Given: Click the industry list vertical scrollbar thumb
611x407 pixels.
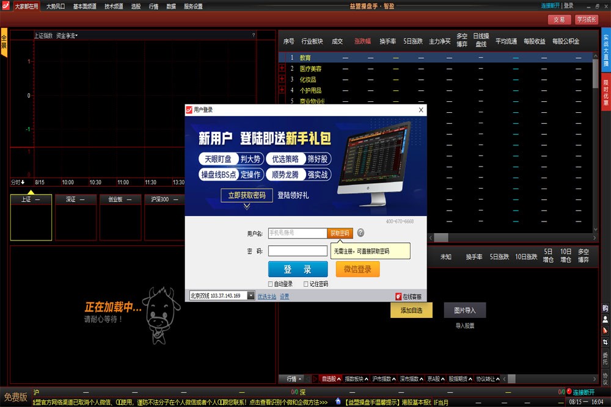Looking at the screenshot, I should pos(595,73).
